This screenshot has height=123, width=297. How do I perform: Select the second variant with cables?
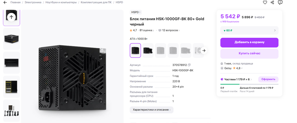148,51
